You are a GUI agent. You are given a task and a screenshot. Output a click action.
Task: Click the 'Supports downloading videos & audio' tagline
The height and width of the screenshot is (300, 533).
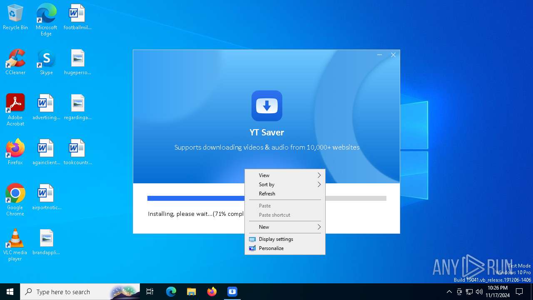tap(267, 147)
